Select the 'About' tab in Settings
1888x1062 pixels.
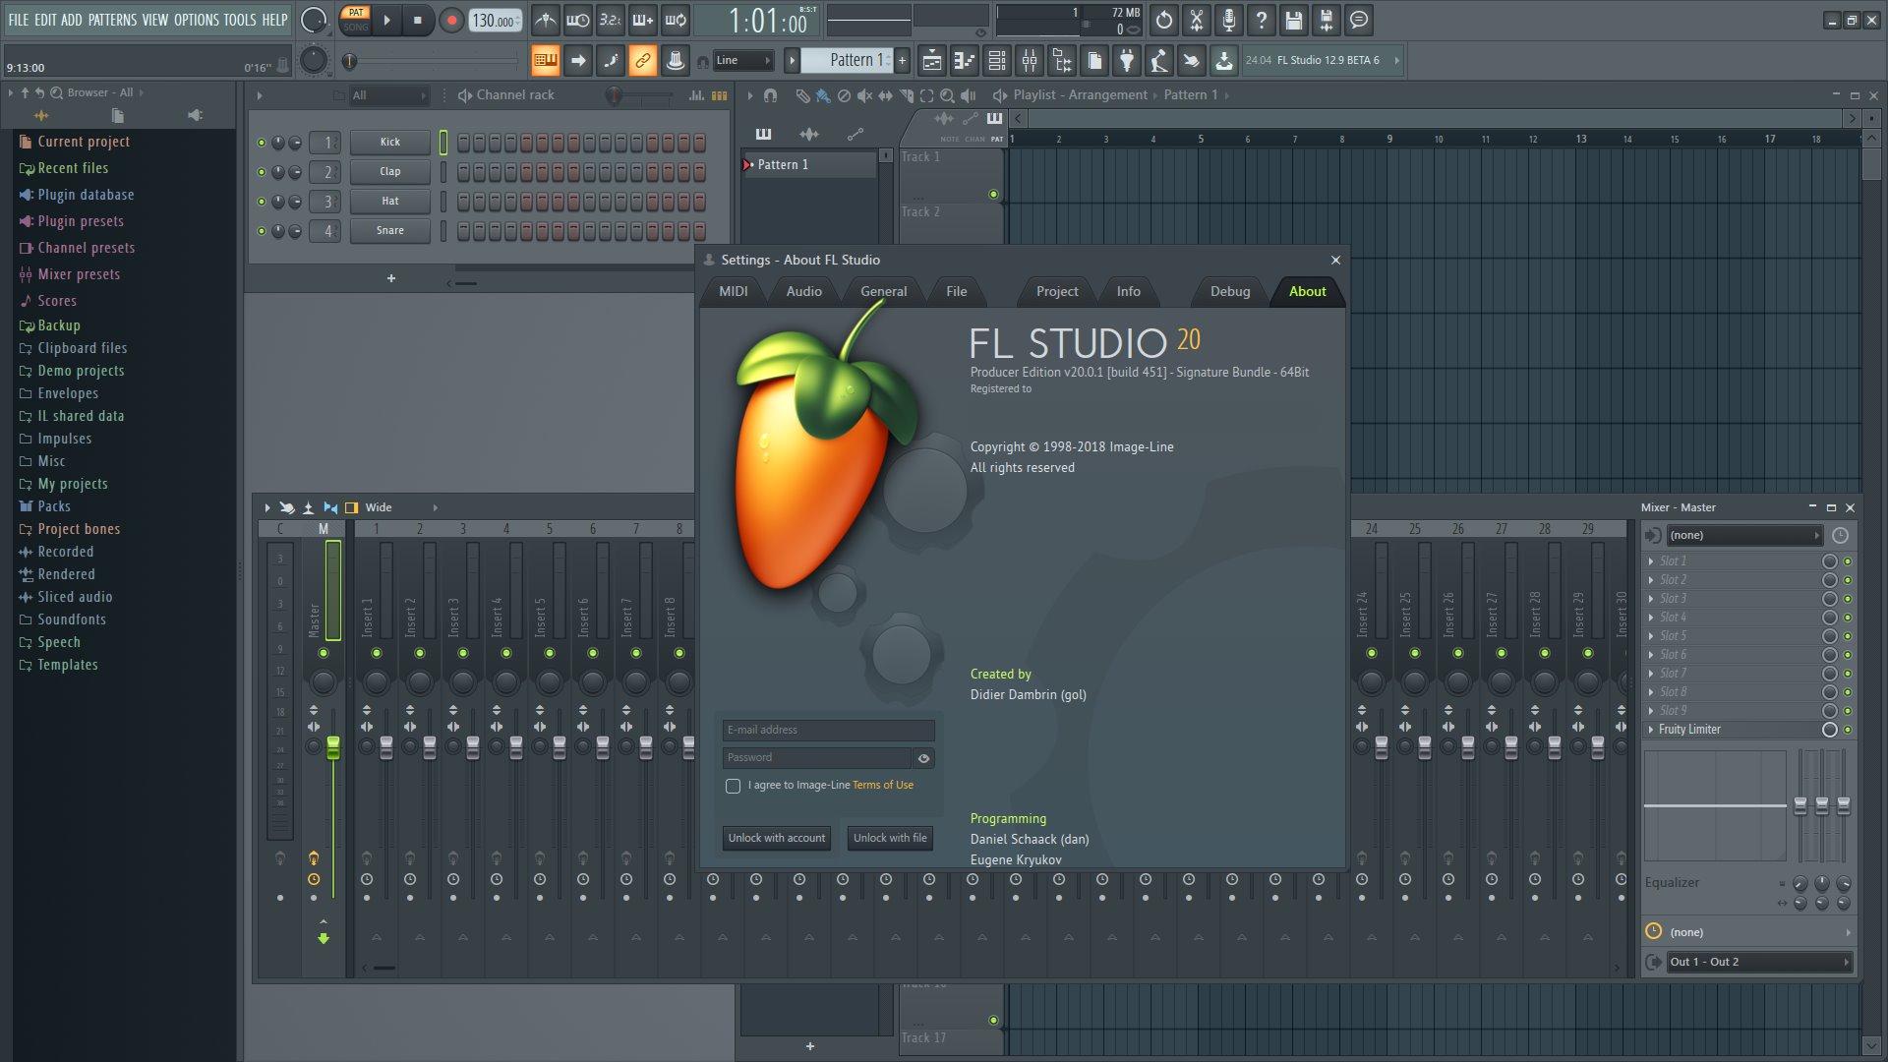(x=1306, y=290)
